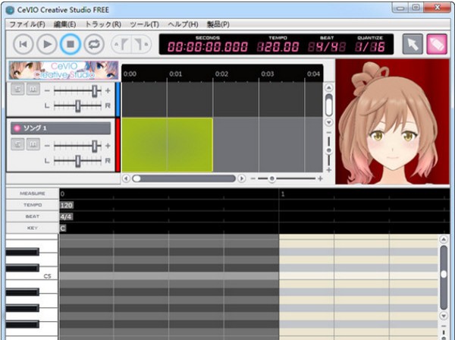Click the rewind to start button
Screen dimensions: 455x340
24,45
